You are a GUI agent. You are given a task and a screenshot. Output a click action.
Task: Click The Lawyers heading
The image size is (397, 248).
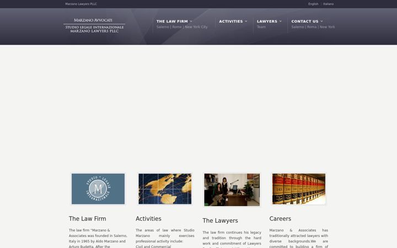(x=220, y=220)
